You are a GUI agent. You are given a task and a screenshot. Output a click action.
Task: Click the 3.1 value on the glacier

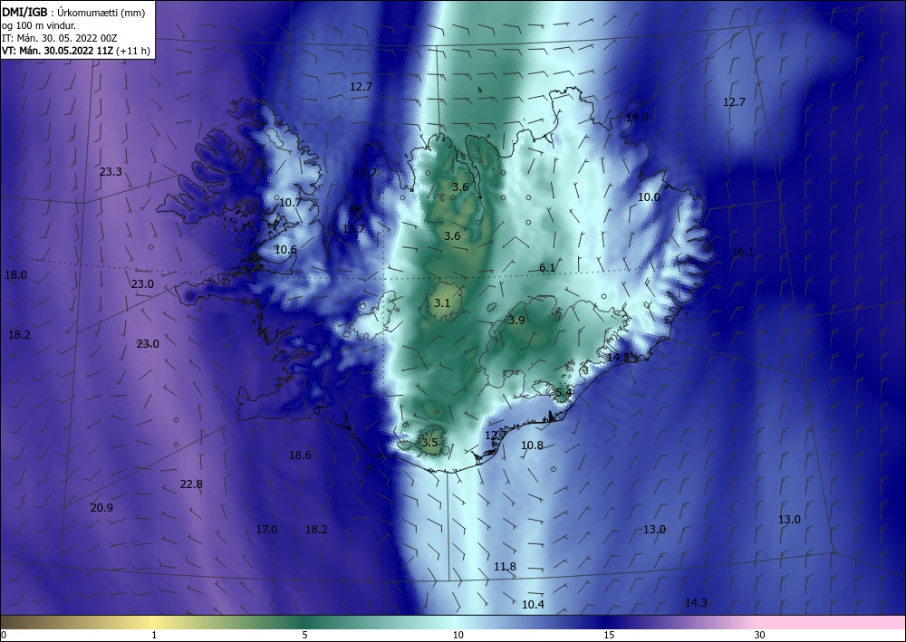(442, 302)
